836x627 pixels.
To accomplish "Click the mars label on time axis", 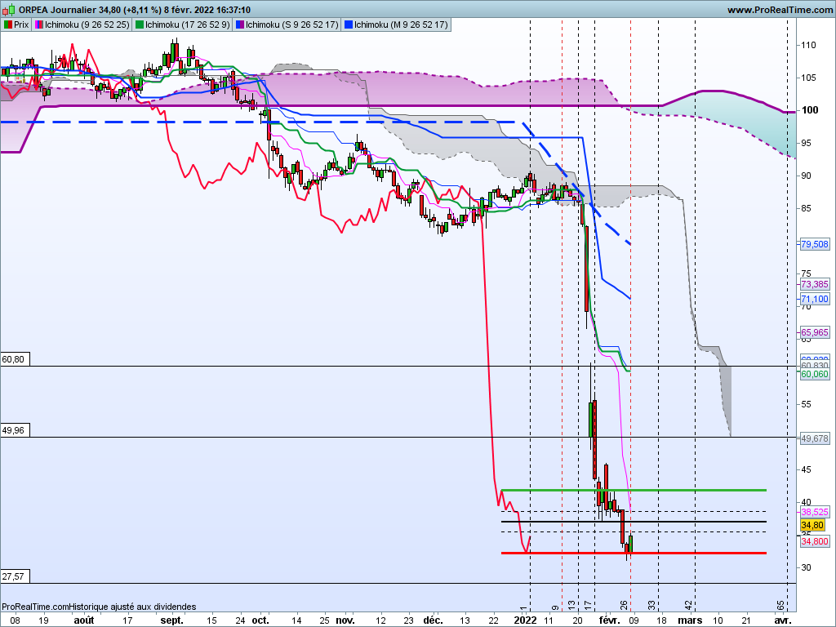I will click(690, 620).
